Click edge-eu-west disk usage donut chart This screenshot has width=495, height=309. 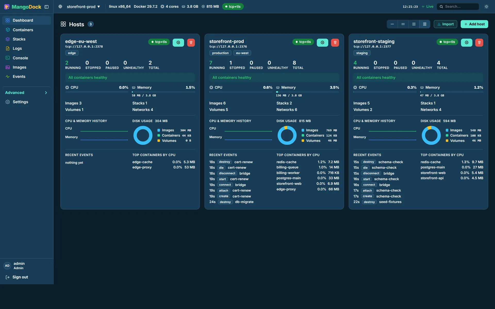(x=143, y=135)
